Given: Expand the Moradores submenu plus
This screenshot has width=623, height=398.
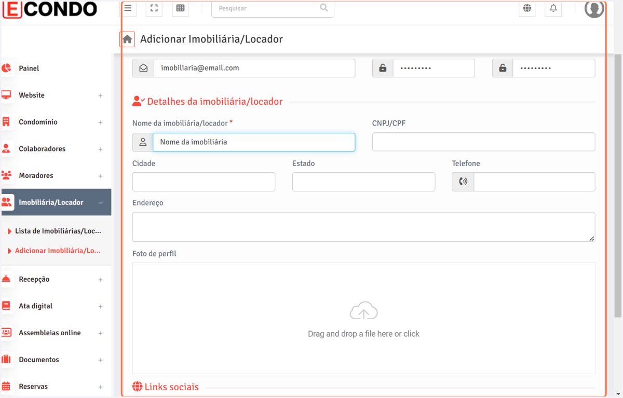Looking at the screenshot, I should [101, 176].
